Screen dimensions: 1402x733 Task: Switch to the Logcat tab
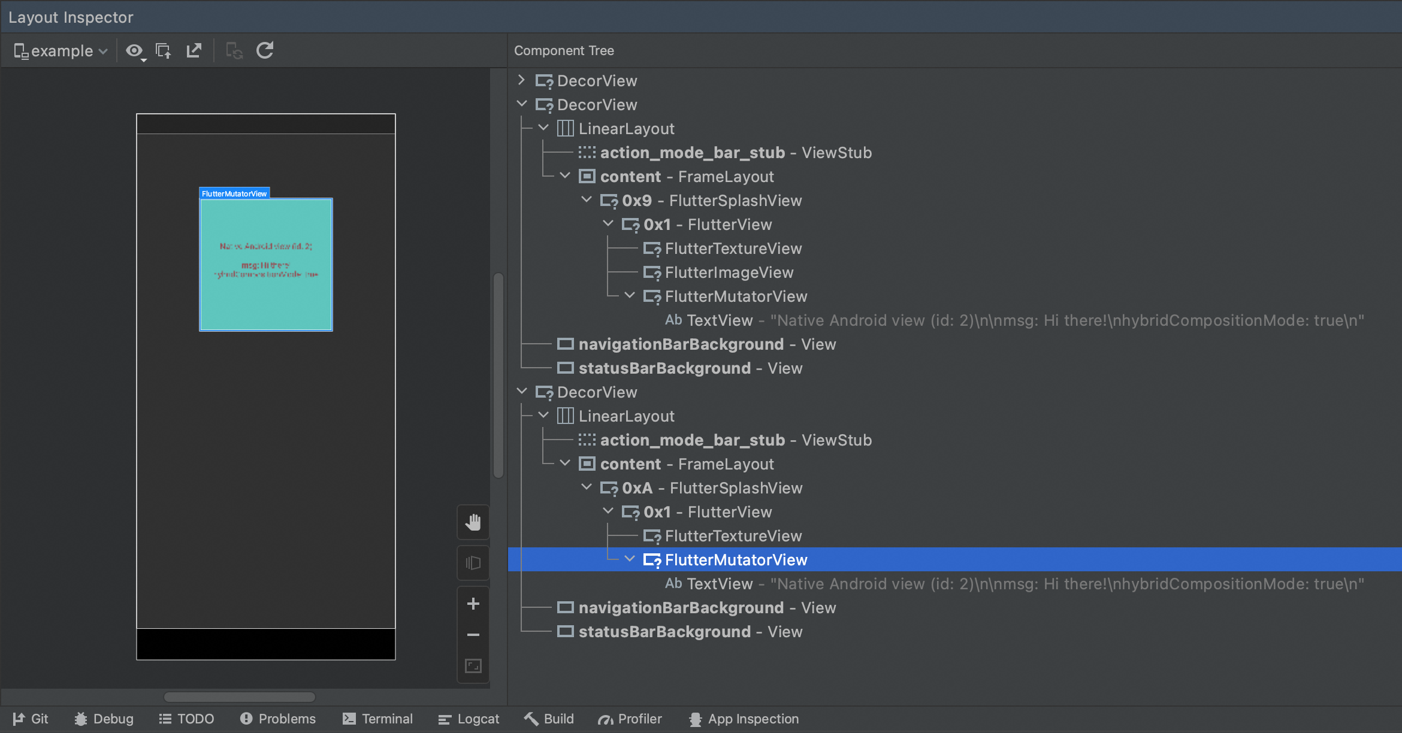point(469,719)
